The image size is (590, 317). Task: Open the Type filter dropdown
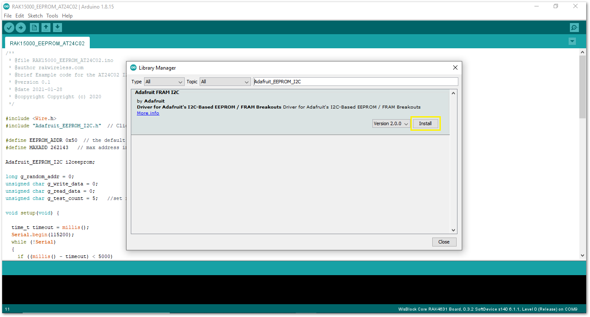164,82
